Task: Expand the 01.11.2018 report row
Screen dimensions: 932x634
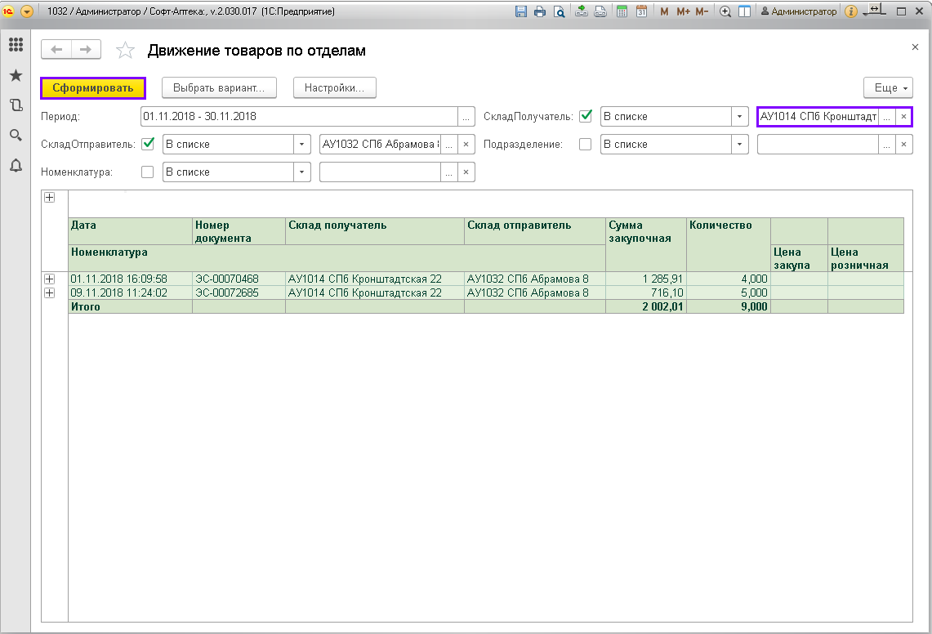Action: point(49,279)
